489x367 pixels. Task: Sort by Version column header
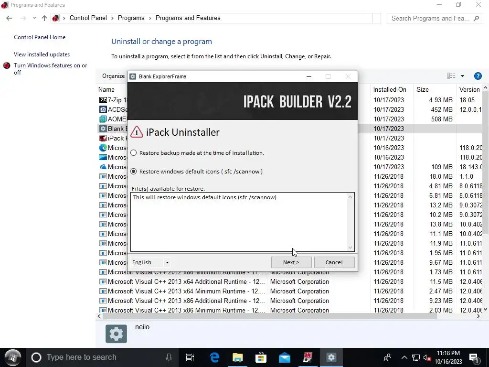pos(469,89)
